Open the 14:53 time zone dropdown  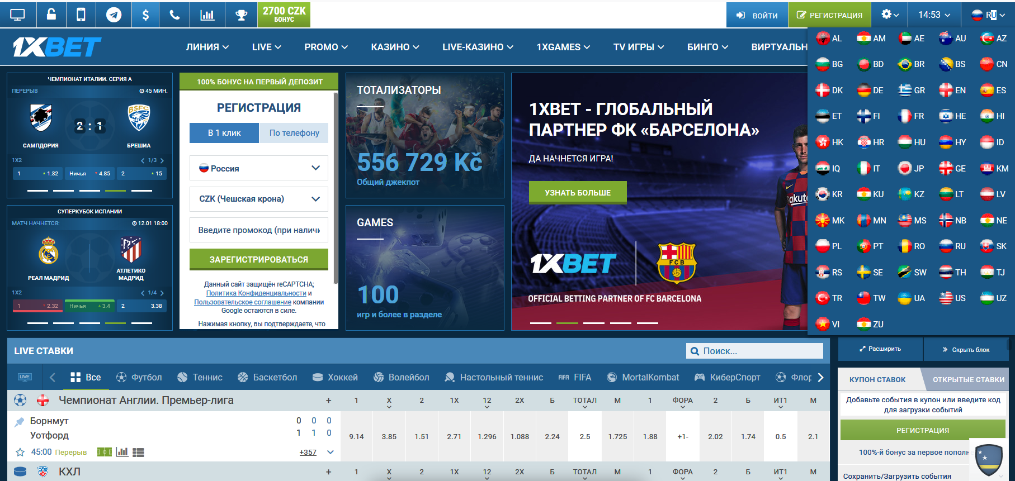click(934, 15)
